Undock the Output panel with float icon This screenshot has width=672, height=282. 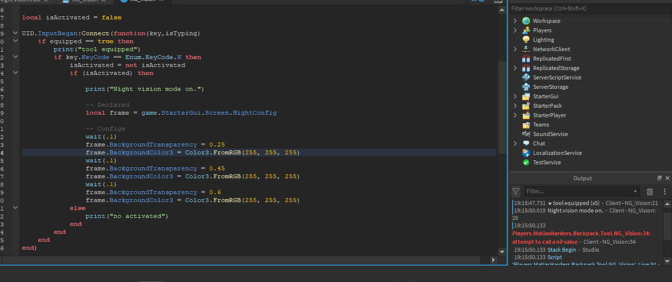[x=659, y=178]
